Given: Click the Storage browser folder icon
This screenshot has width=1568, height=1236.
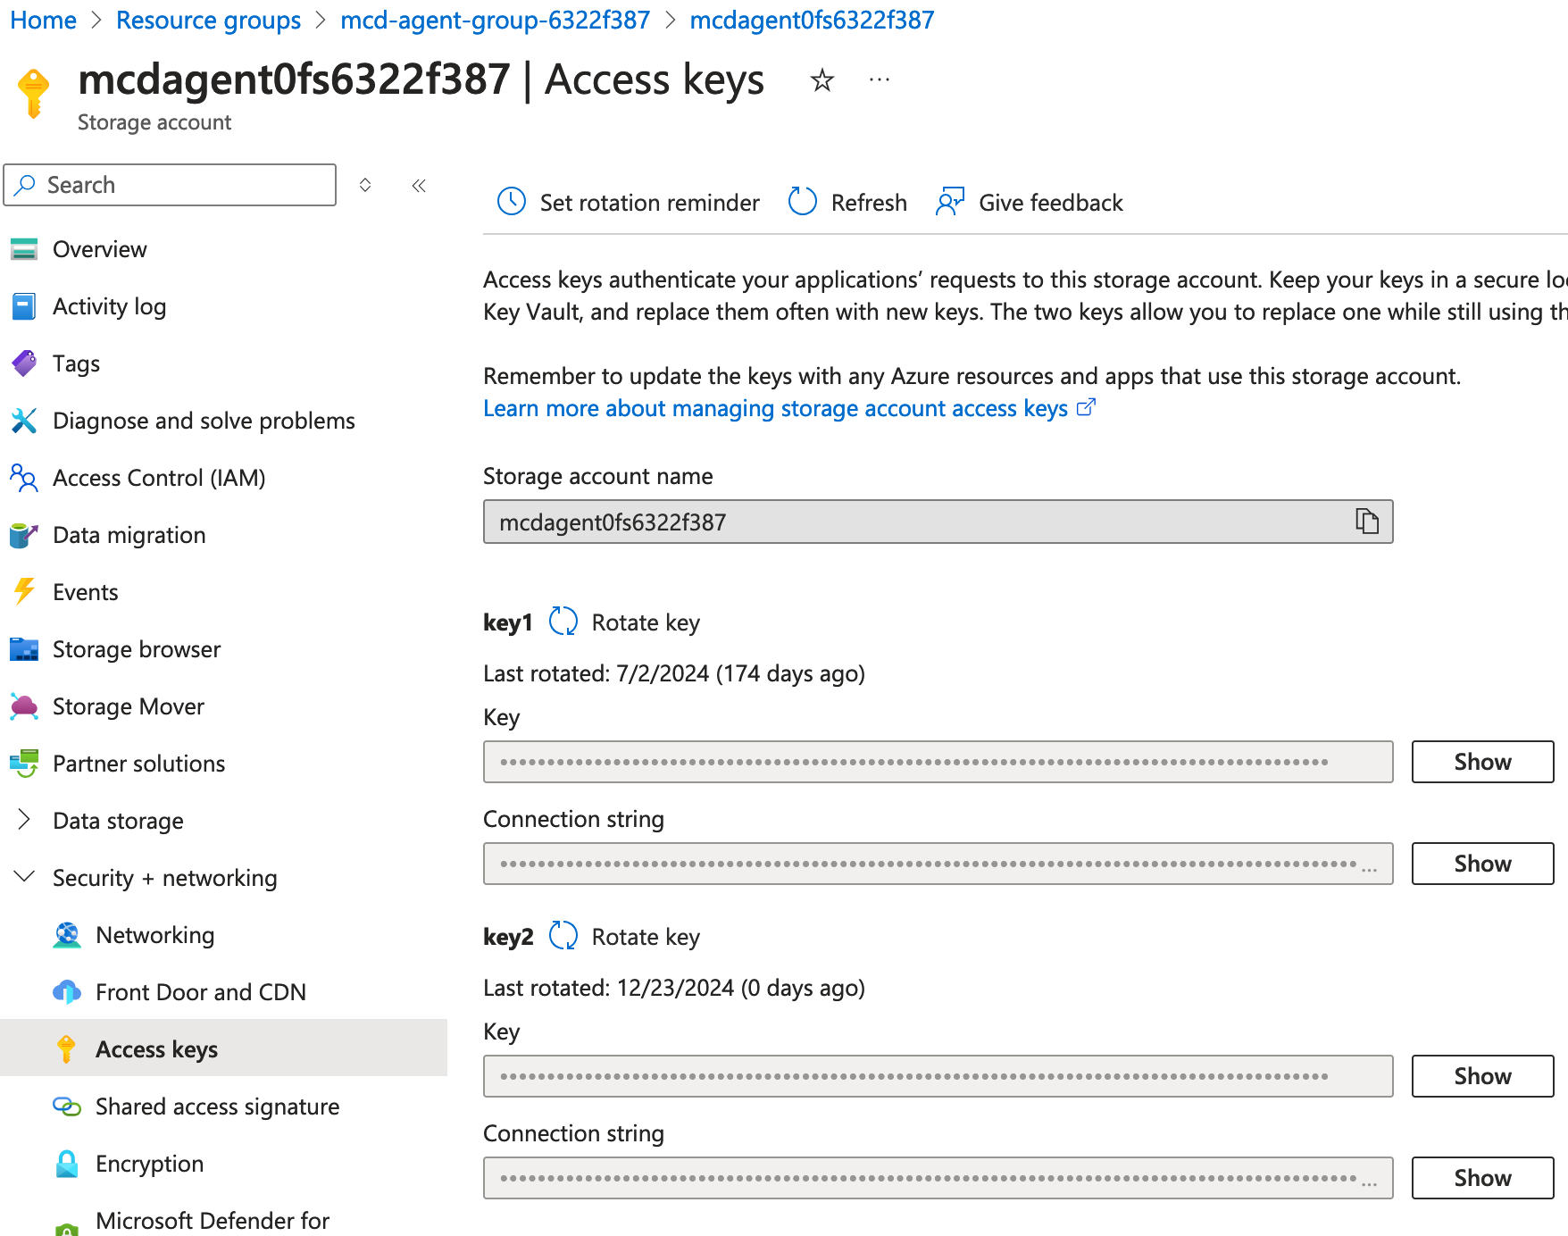Looking at the screenshot, I should pyautogui.click(x=24, y=649).
